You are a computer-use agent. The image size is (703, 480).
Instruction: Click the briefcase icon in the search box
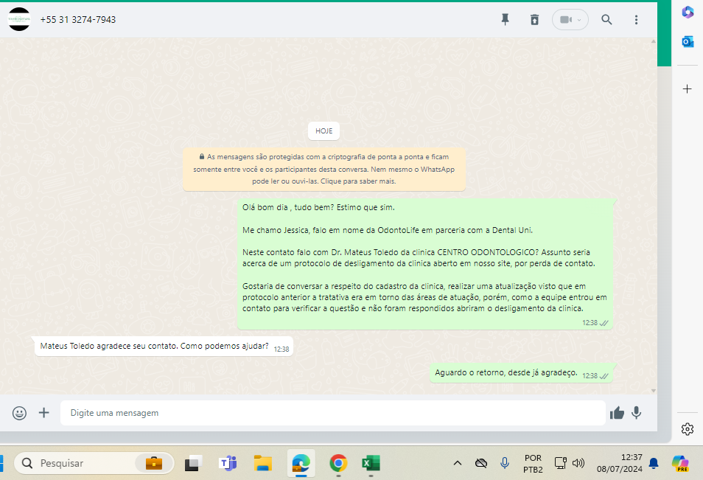(154, 463)
